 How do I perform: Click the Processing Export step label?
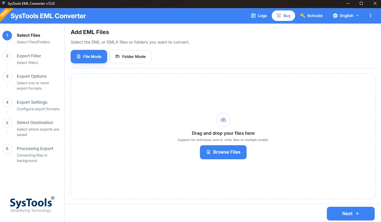[x=35, y=148]
